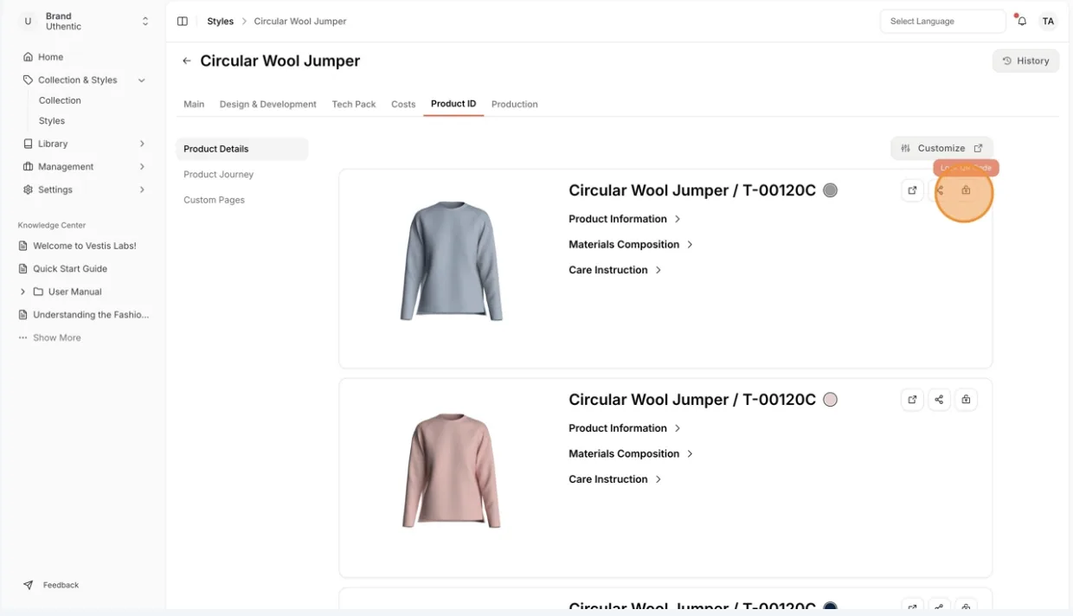
Task: Switch to the Tech Pack tab
Action: point(354,105)
